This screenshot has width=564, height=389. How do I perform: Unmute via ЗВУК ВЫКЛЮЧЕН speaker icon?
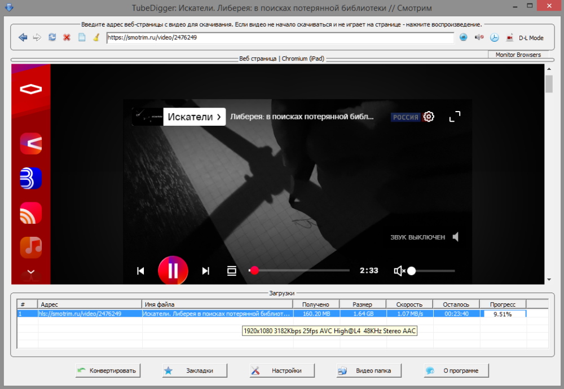click(x=456, y=237)
